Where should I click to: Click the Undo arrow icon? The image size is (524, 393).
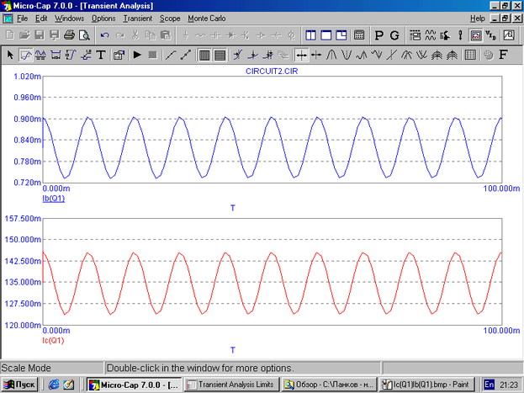pyautogui.click(x=104, y=35)
